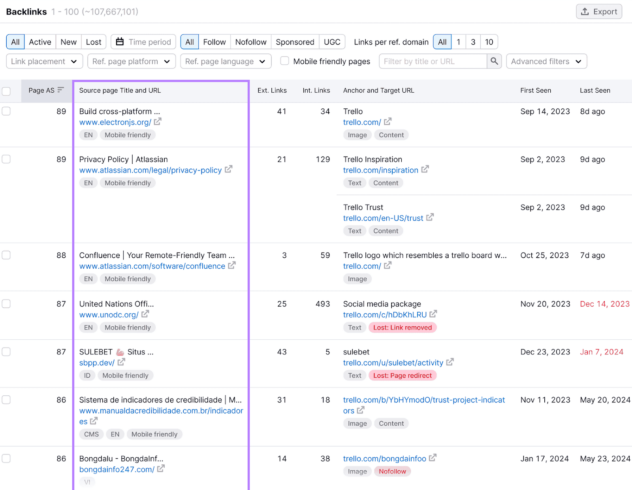Switch to the Nofollow filter tab
Image resolution: width=632 pixels, height=490 pixels.
click(250, 42)
